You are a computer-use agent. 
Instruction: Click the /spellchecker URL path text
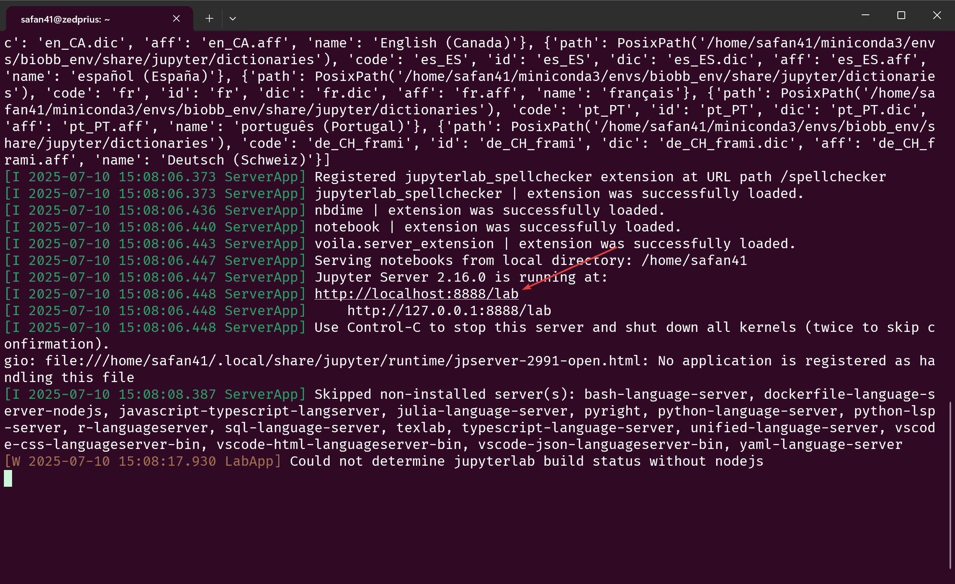pos(834,177)
